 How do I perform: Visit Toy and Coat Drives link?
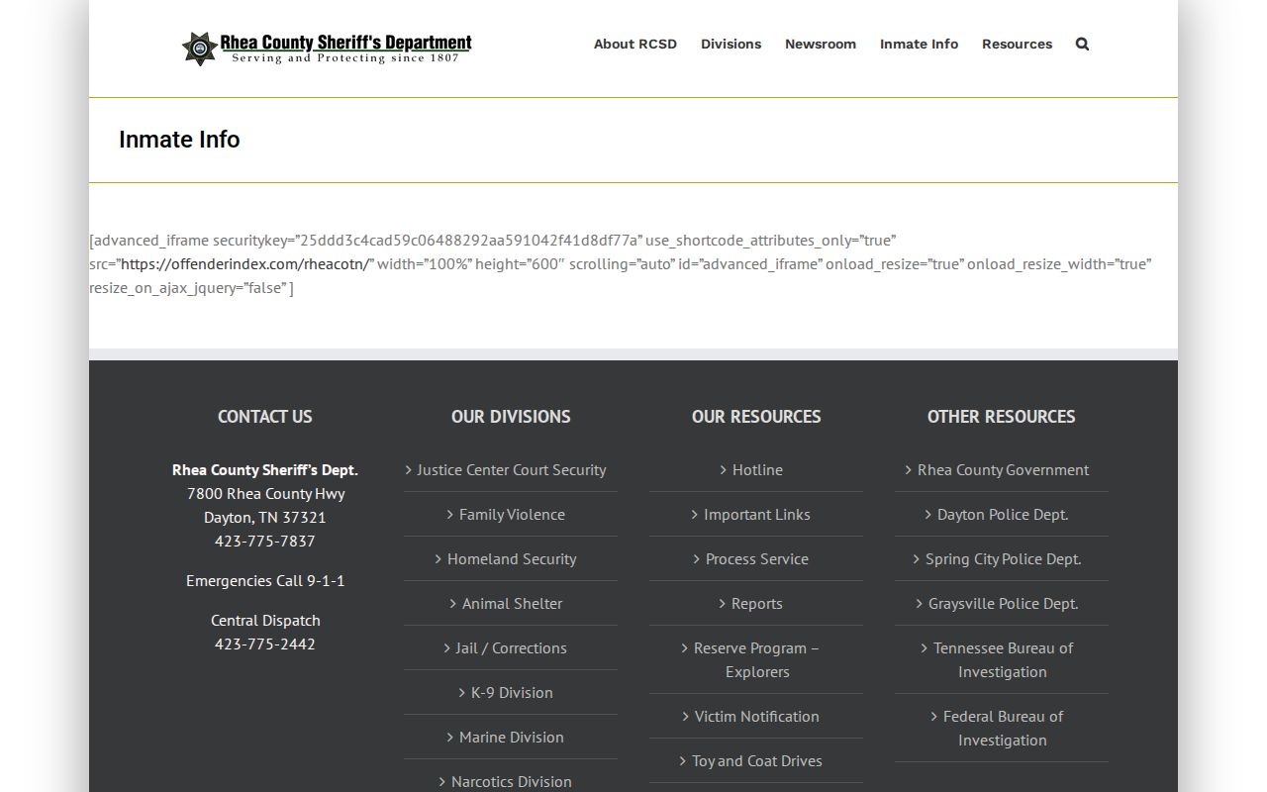(757, 761)
